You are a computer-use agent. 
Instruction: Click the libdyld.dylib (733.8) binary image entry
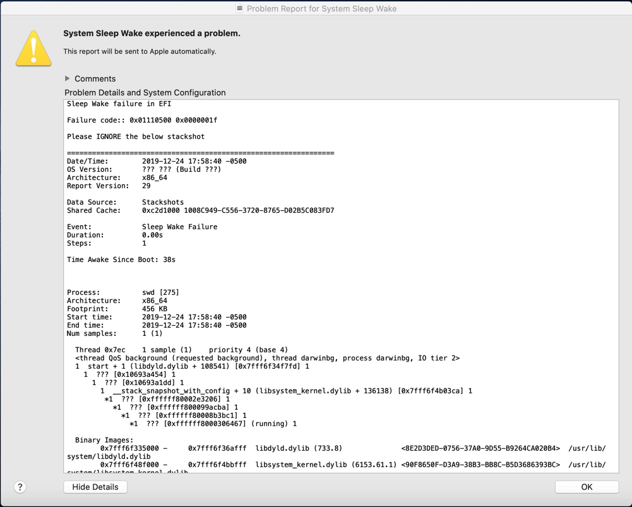point(336,453)
